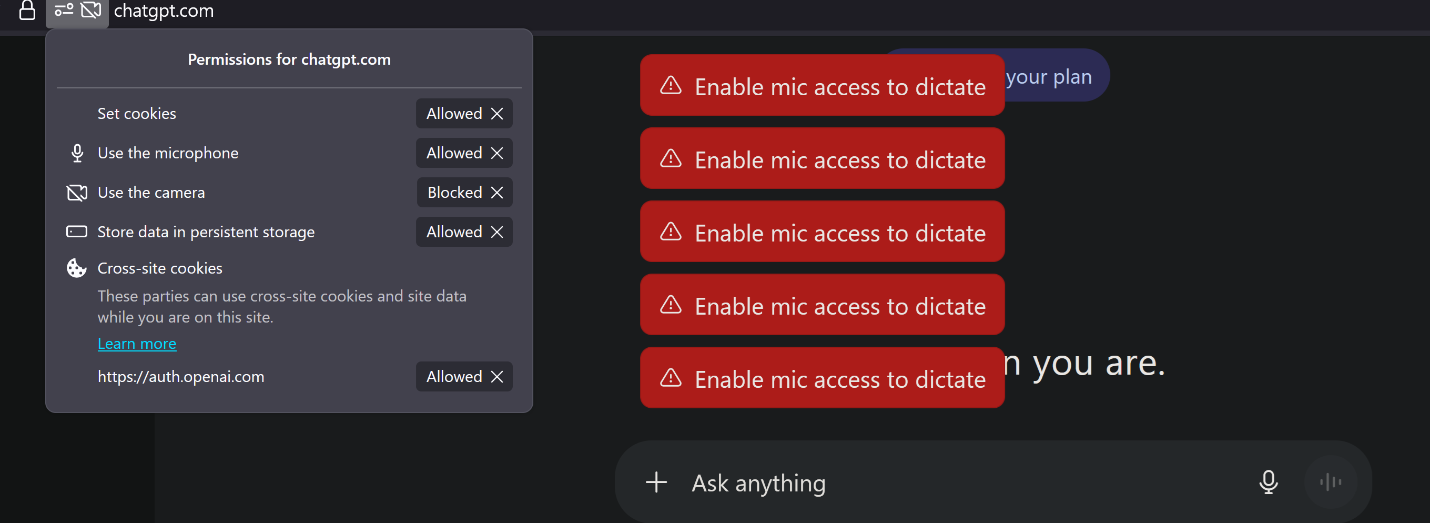Click the Cross-site cookies cookie icon
Viewport: 1430px width, 523px height.
pos(77,268)
